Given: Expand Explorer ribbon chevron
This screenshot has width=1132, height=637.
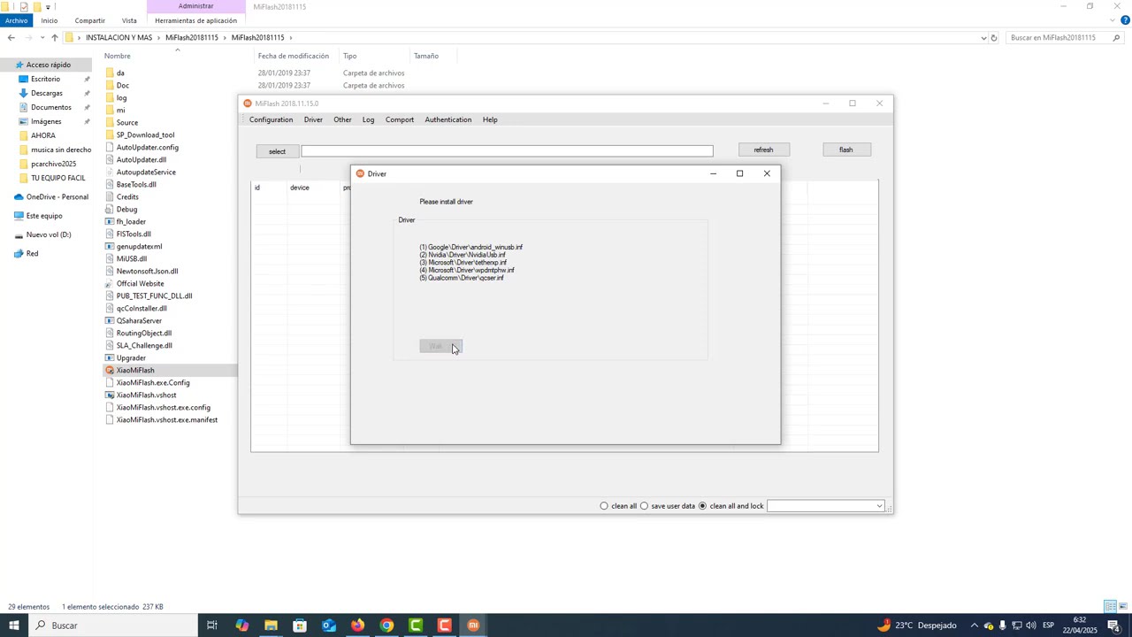Looking at the screenshot, I should point(1113,20).
